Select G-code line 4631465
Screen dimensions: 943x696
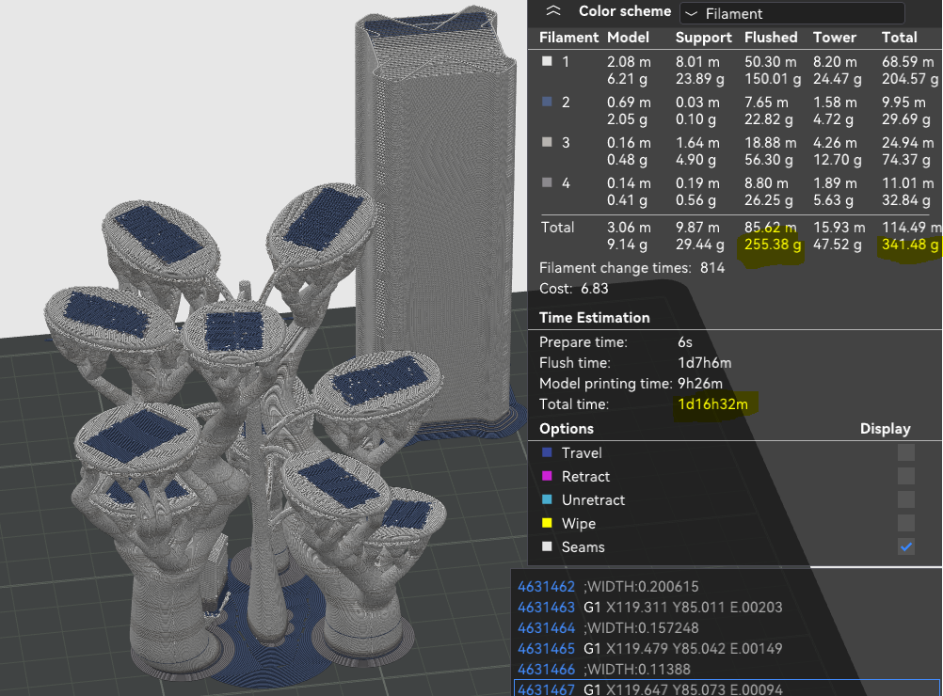(726, 649)
